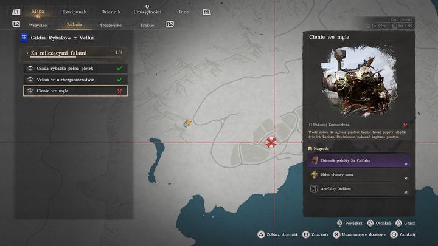The image size is (438, 246).
Task: Click the Powiększ zoom control
Action: [349, 223]
